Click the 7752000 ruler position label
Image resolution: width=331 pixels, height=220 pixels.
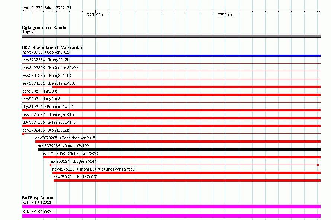225,15
